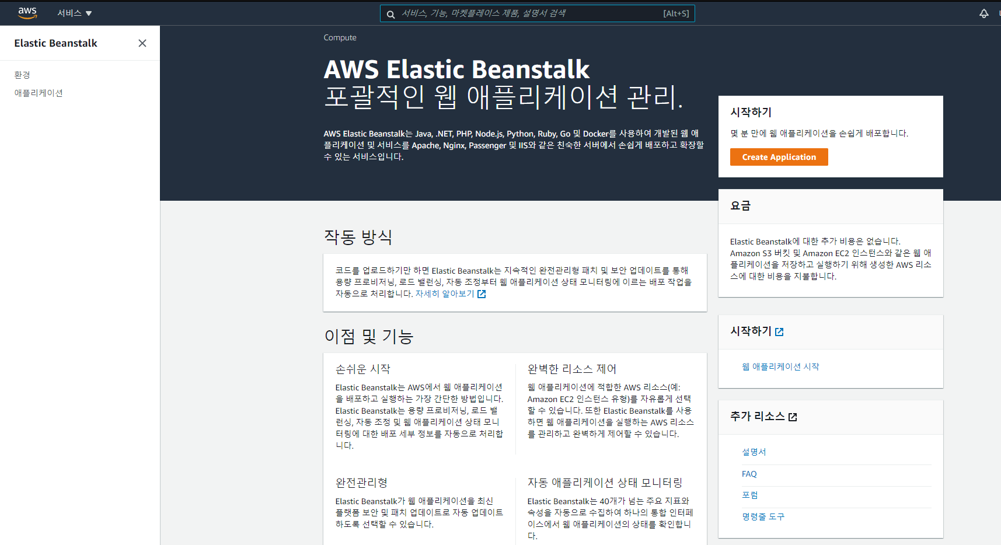Click the Elastic Beanstalk sidebar title
This screenshot has width=1001, height=545.
click(55, 43)
